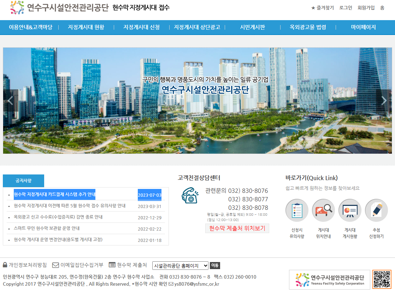Click the 즐겨찾기 star link
Viewport: 395px width, 291px height.
point(323,8)
